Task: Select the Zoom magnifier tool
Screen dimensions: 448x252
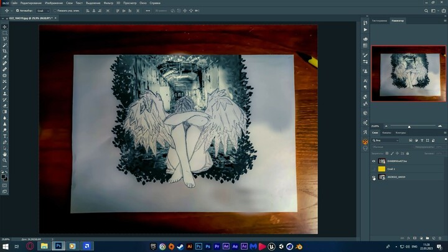Action: 5,160
